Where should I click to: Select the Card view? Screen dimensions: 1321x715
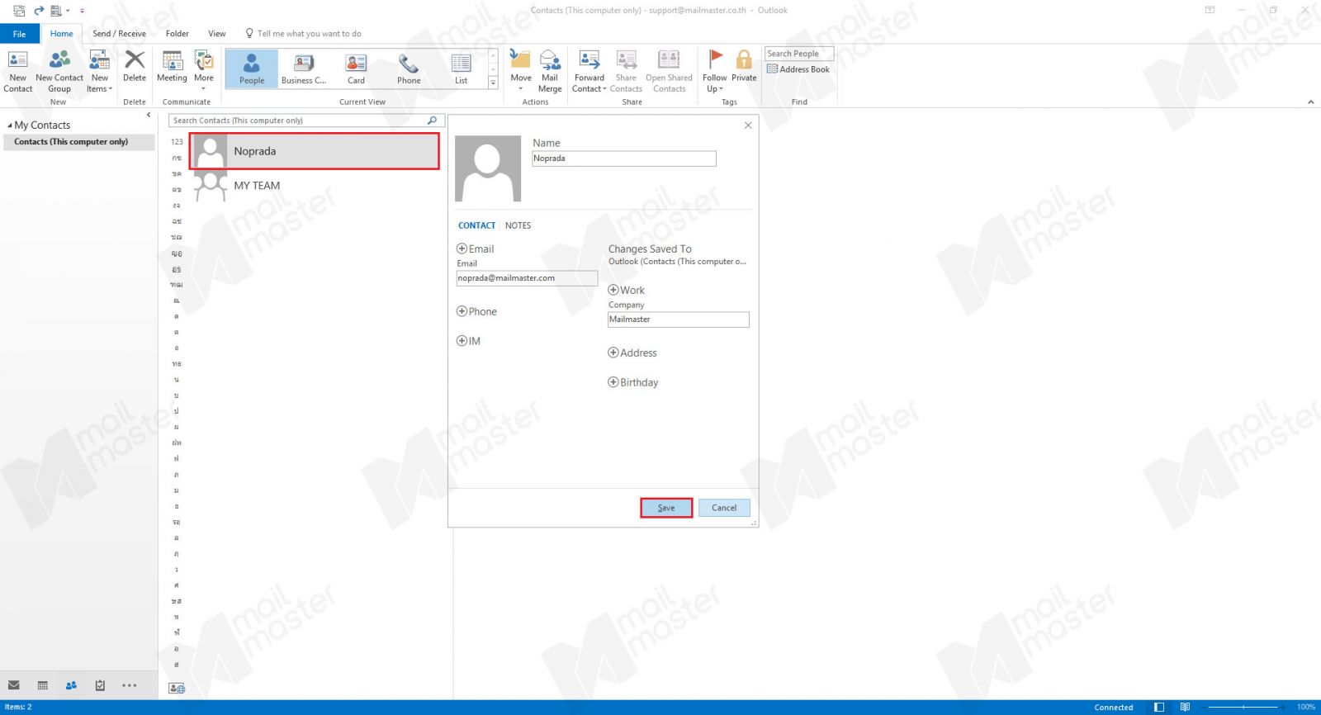tap(356, 69)
